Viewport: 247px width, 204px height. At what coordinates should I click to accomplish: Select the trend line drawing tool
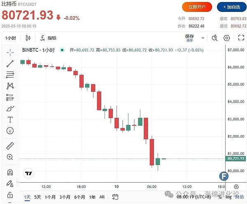click(x=10, y=64)
